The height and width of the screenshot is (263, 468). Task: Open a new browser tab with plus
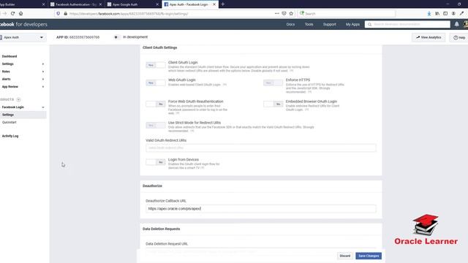click(222, 4)
